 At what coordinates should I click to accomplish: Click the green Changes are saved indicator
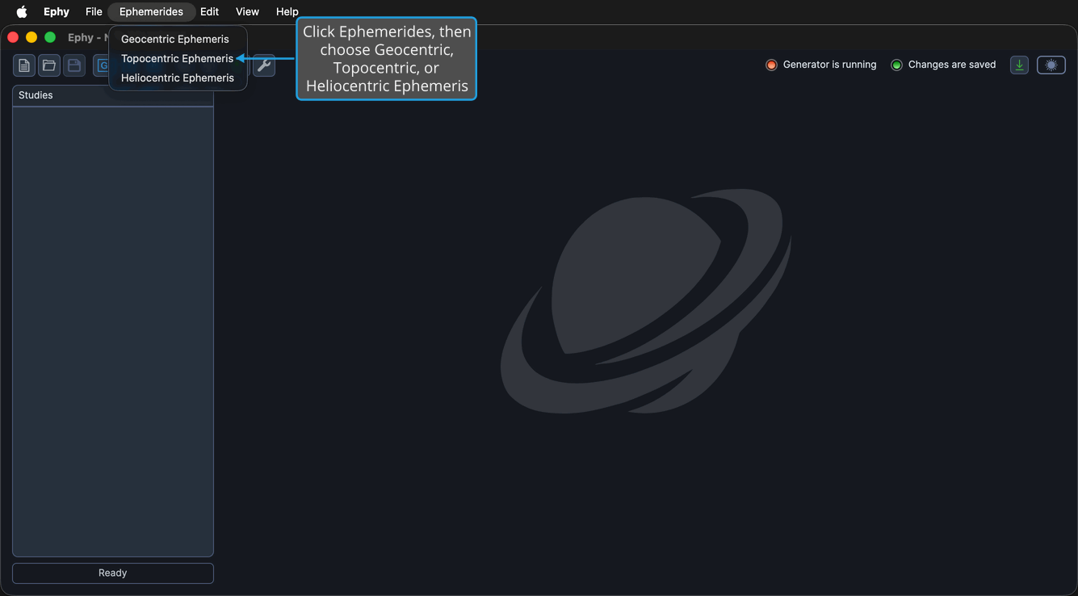pos(896,65)
